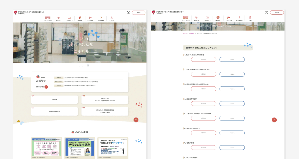Click ホーム breadcrumb on right page
The width and height of the screenshot is (299, 159).
point(185,33)
